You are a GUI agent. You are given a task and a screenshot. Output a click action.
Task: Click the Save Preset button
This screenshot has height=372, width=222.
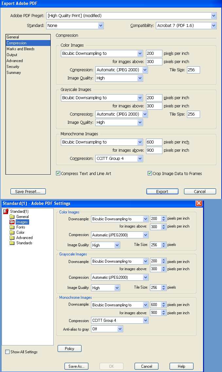(28, 191)
